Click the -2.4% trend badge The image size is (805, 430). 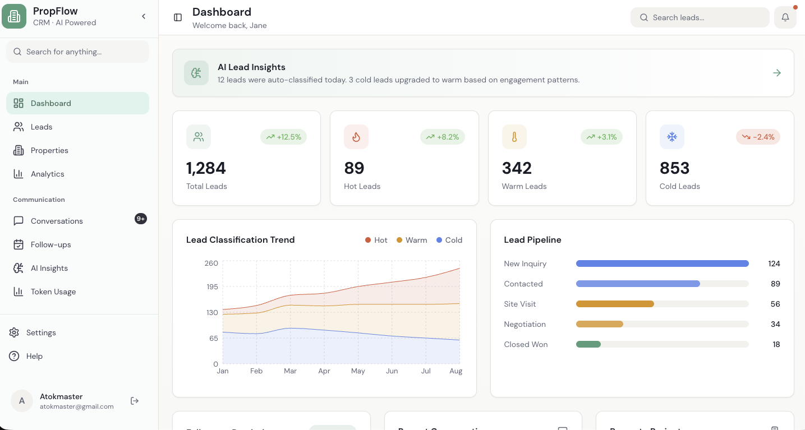coord(758,137)
